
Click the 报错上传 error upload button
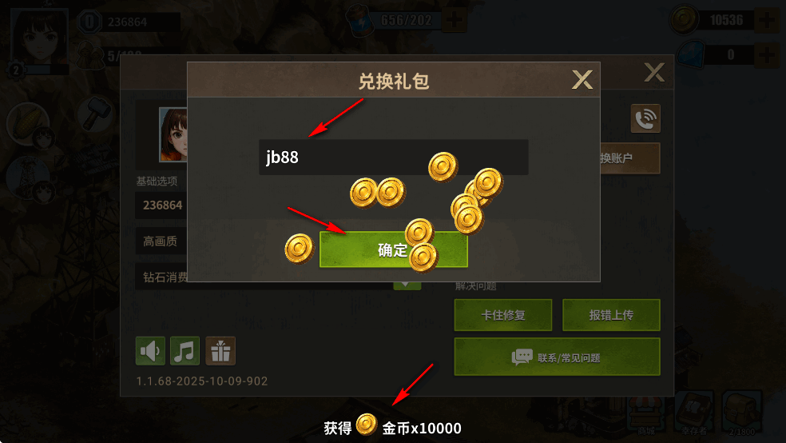tap(611, 315)
